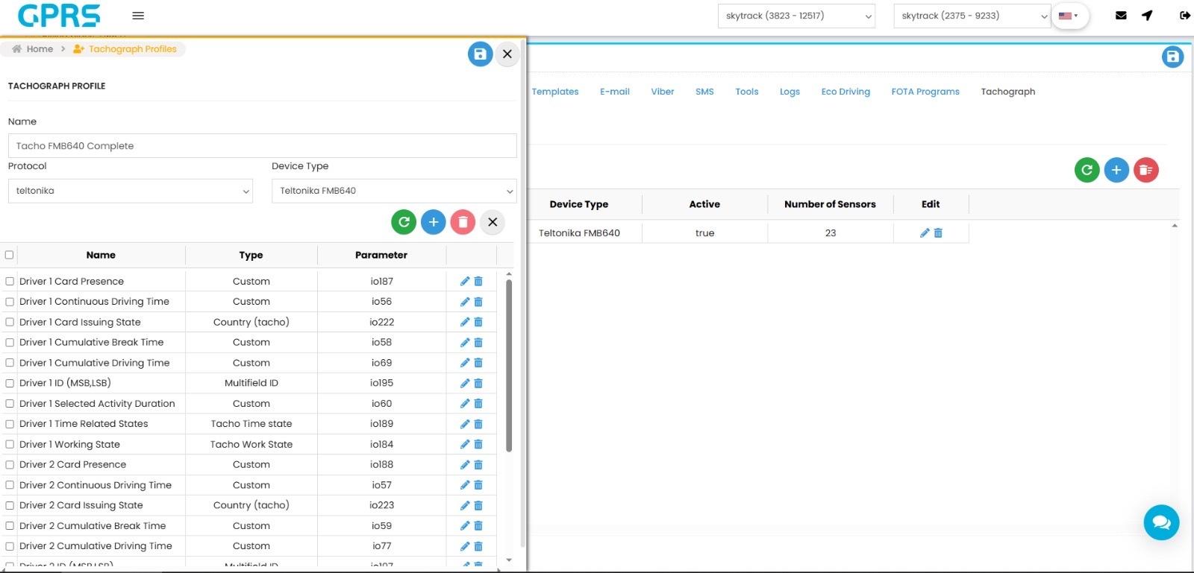The image size is (1194, 573).
Task: Click the save icon in the background page
Action: pos(1172,57)
